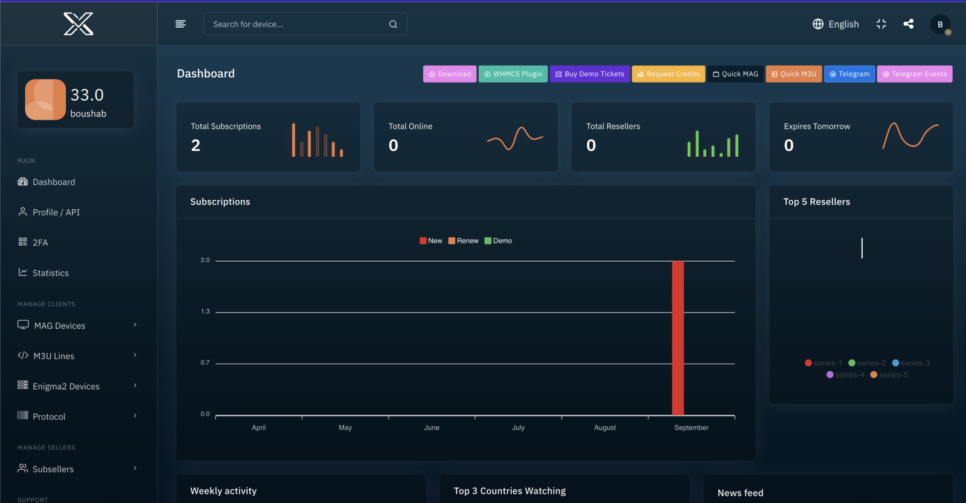Click the Statistics line chart icon
966x503 pixels.
point(23,272)
